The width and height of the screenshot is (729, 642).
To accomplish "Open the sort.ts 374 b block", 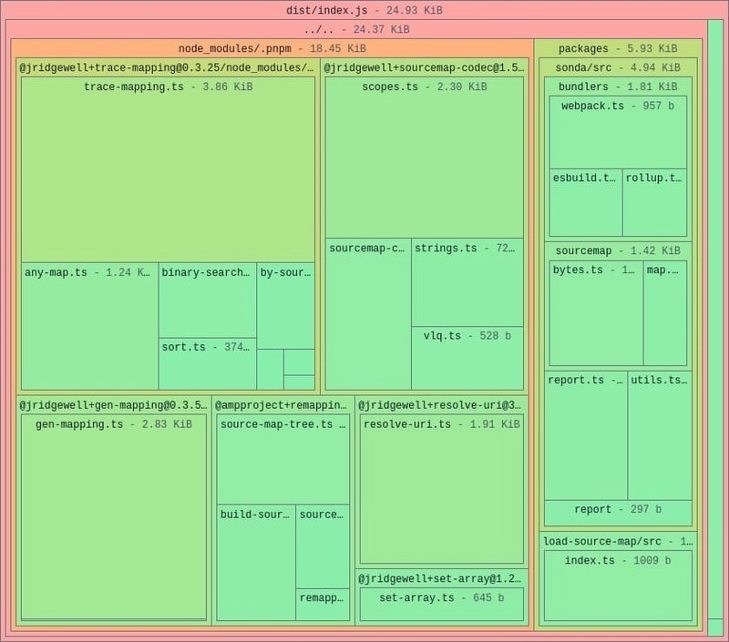I will [x=207, y=364].
